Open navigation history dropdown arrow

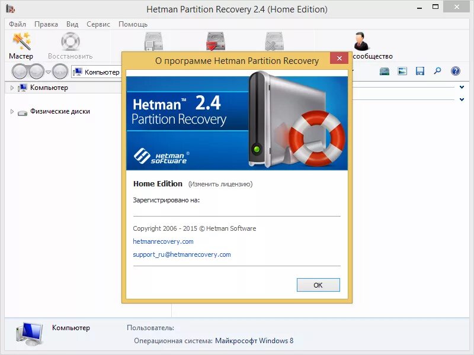point(48,72)
